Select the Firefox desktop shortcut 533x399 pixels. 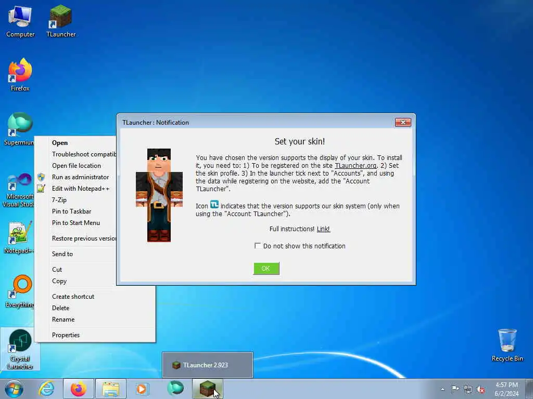coord(20,75)
